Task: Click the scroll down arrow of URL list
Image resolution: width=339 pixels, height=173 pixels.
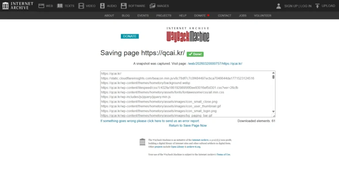Action: click(273, 111)
